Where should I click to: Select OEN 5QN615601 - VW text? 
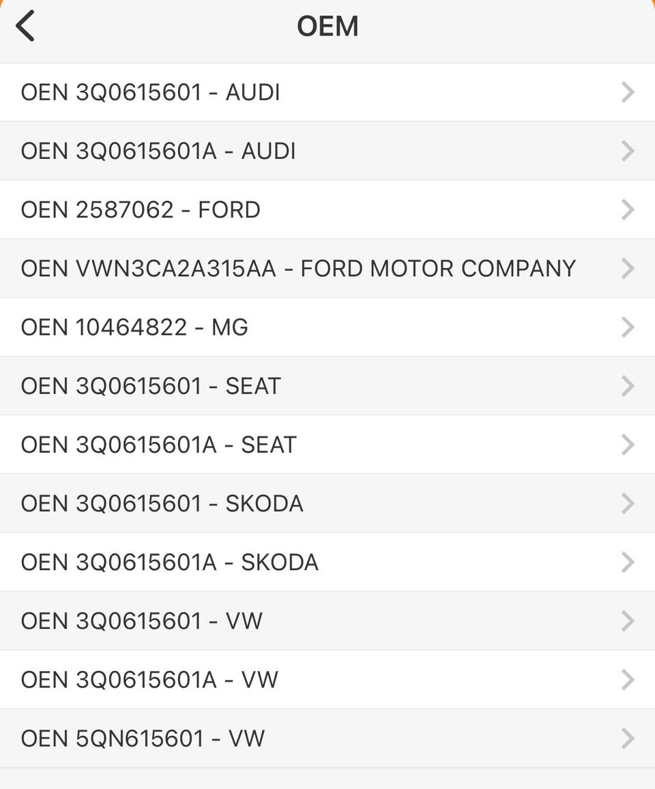pos(143,739)
